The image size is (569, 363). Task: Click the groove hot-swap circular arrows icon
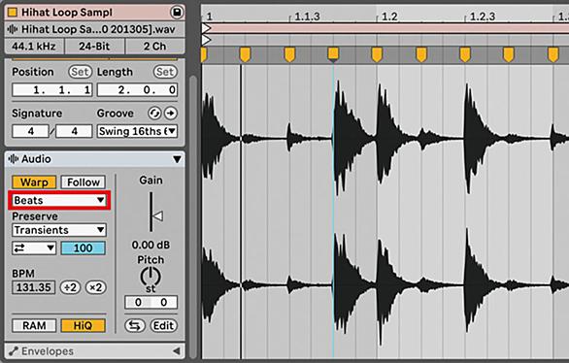tap(154, 114)
